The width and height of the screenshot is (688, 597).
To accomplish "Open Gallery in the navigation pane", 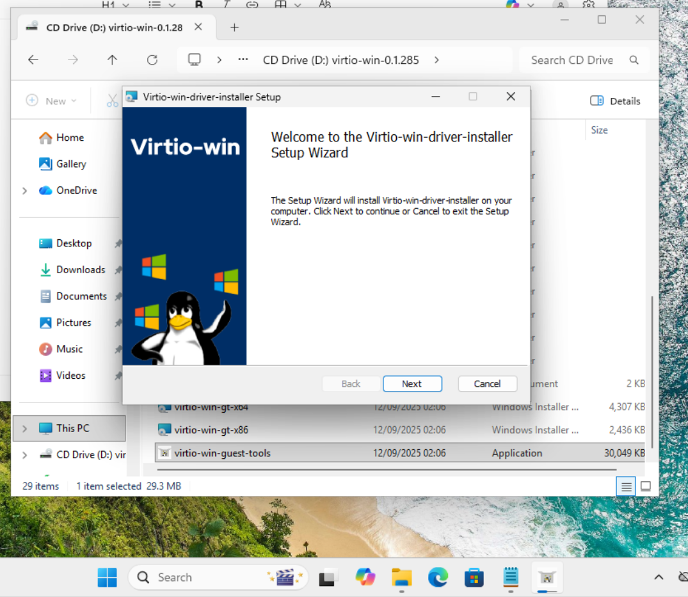I will (x=63, y=164).
